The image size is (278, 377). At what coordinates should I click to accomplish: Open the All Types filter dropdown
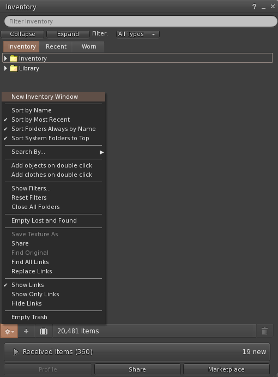tap(137, 34)
